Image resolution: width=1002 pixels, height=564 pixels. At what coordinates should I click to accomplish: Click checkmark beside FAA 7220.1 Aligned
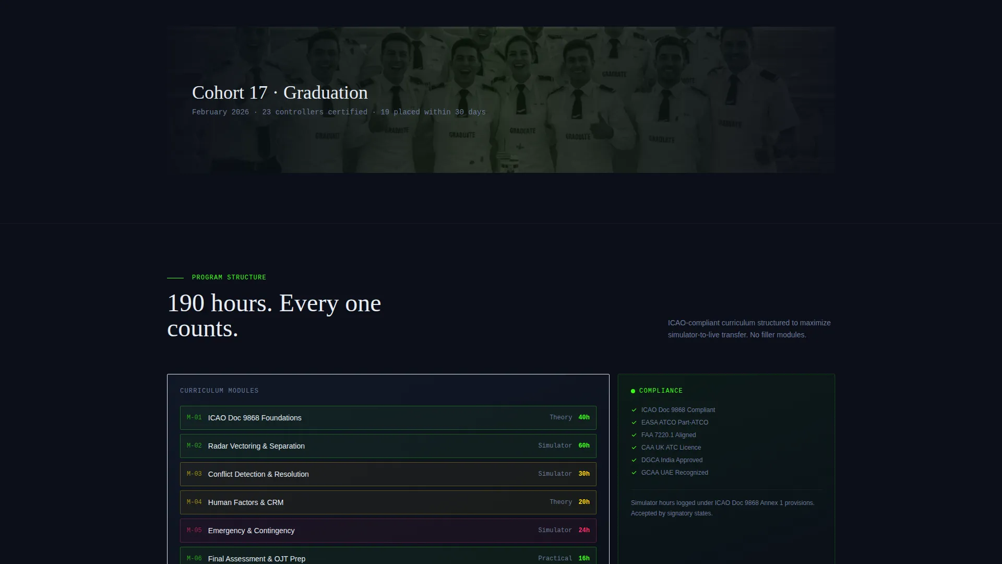[x=634, y=435]
